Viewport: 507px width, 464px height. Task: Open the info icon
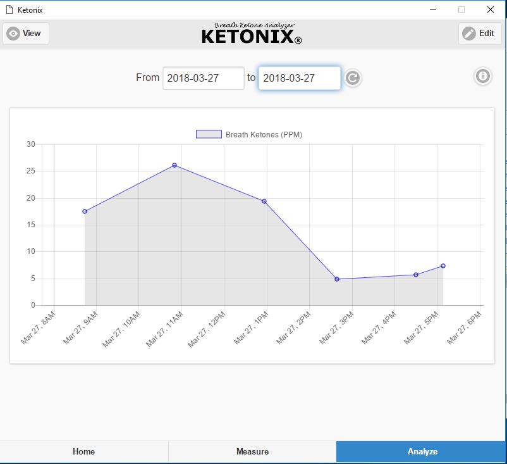(483, 77)
